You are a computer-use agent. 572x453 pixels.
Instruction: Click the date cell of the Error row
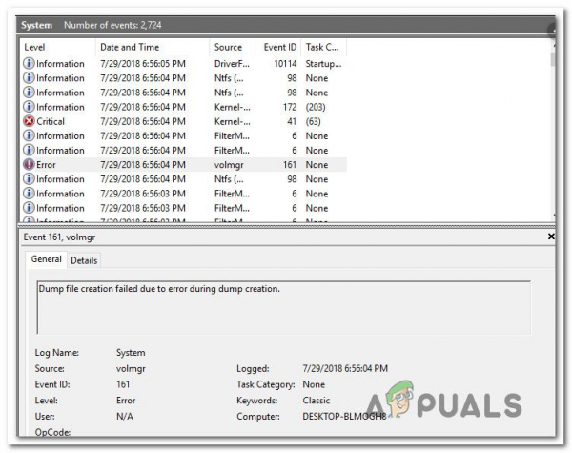(x=143, y=165)
